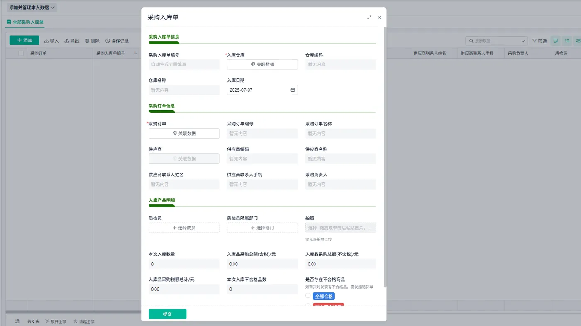Open the 筛选 filter

pyautogui.click(x=539, y=41)
